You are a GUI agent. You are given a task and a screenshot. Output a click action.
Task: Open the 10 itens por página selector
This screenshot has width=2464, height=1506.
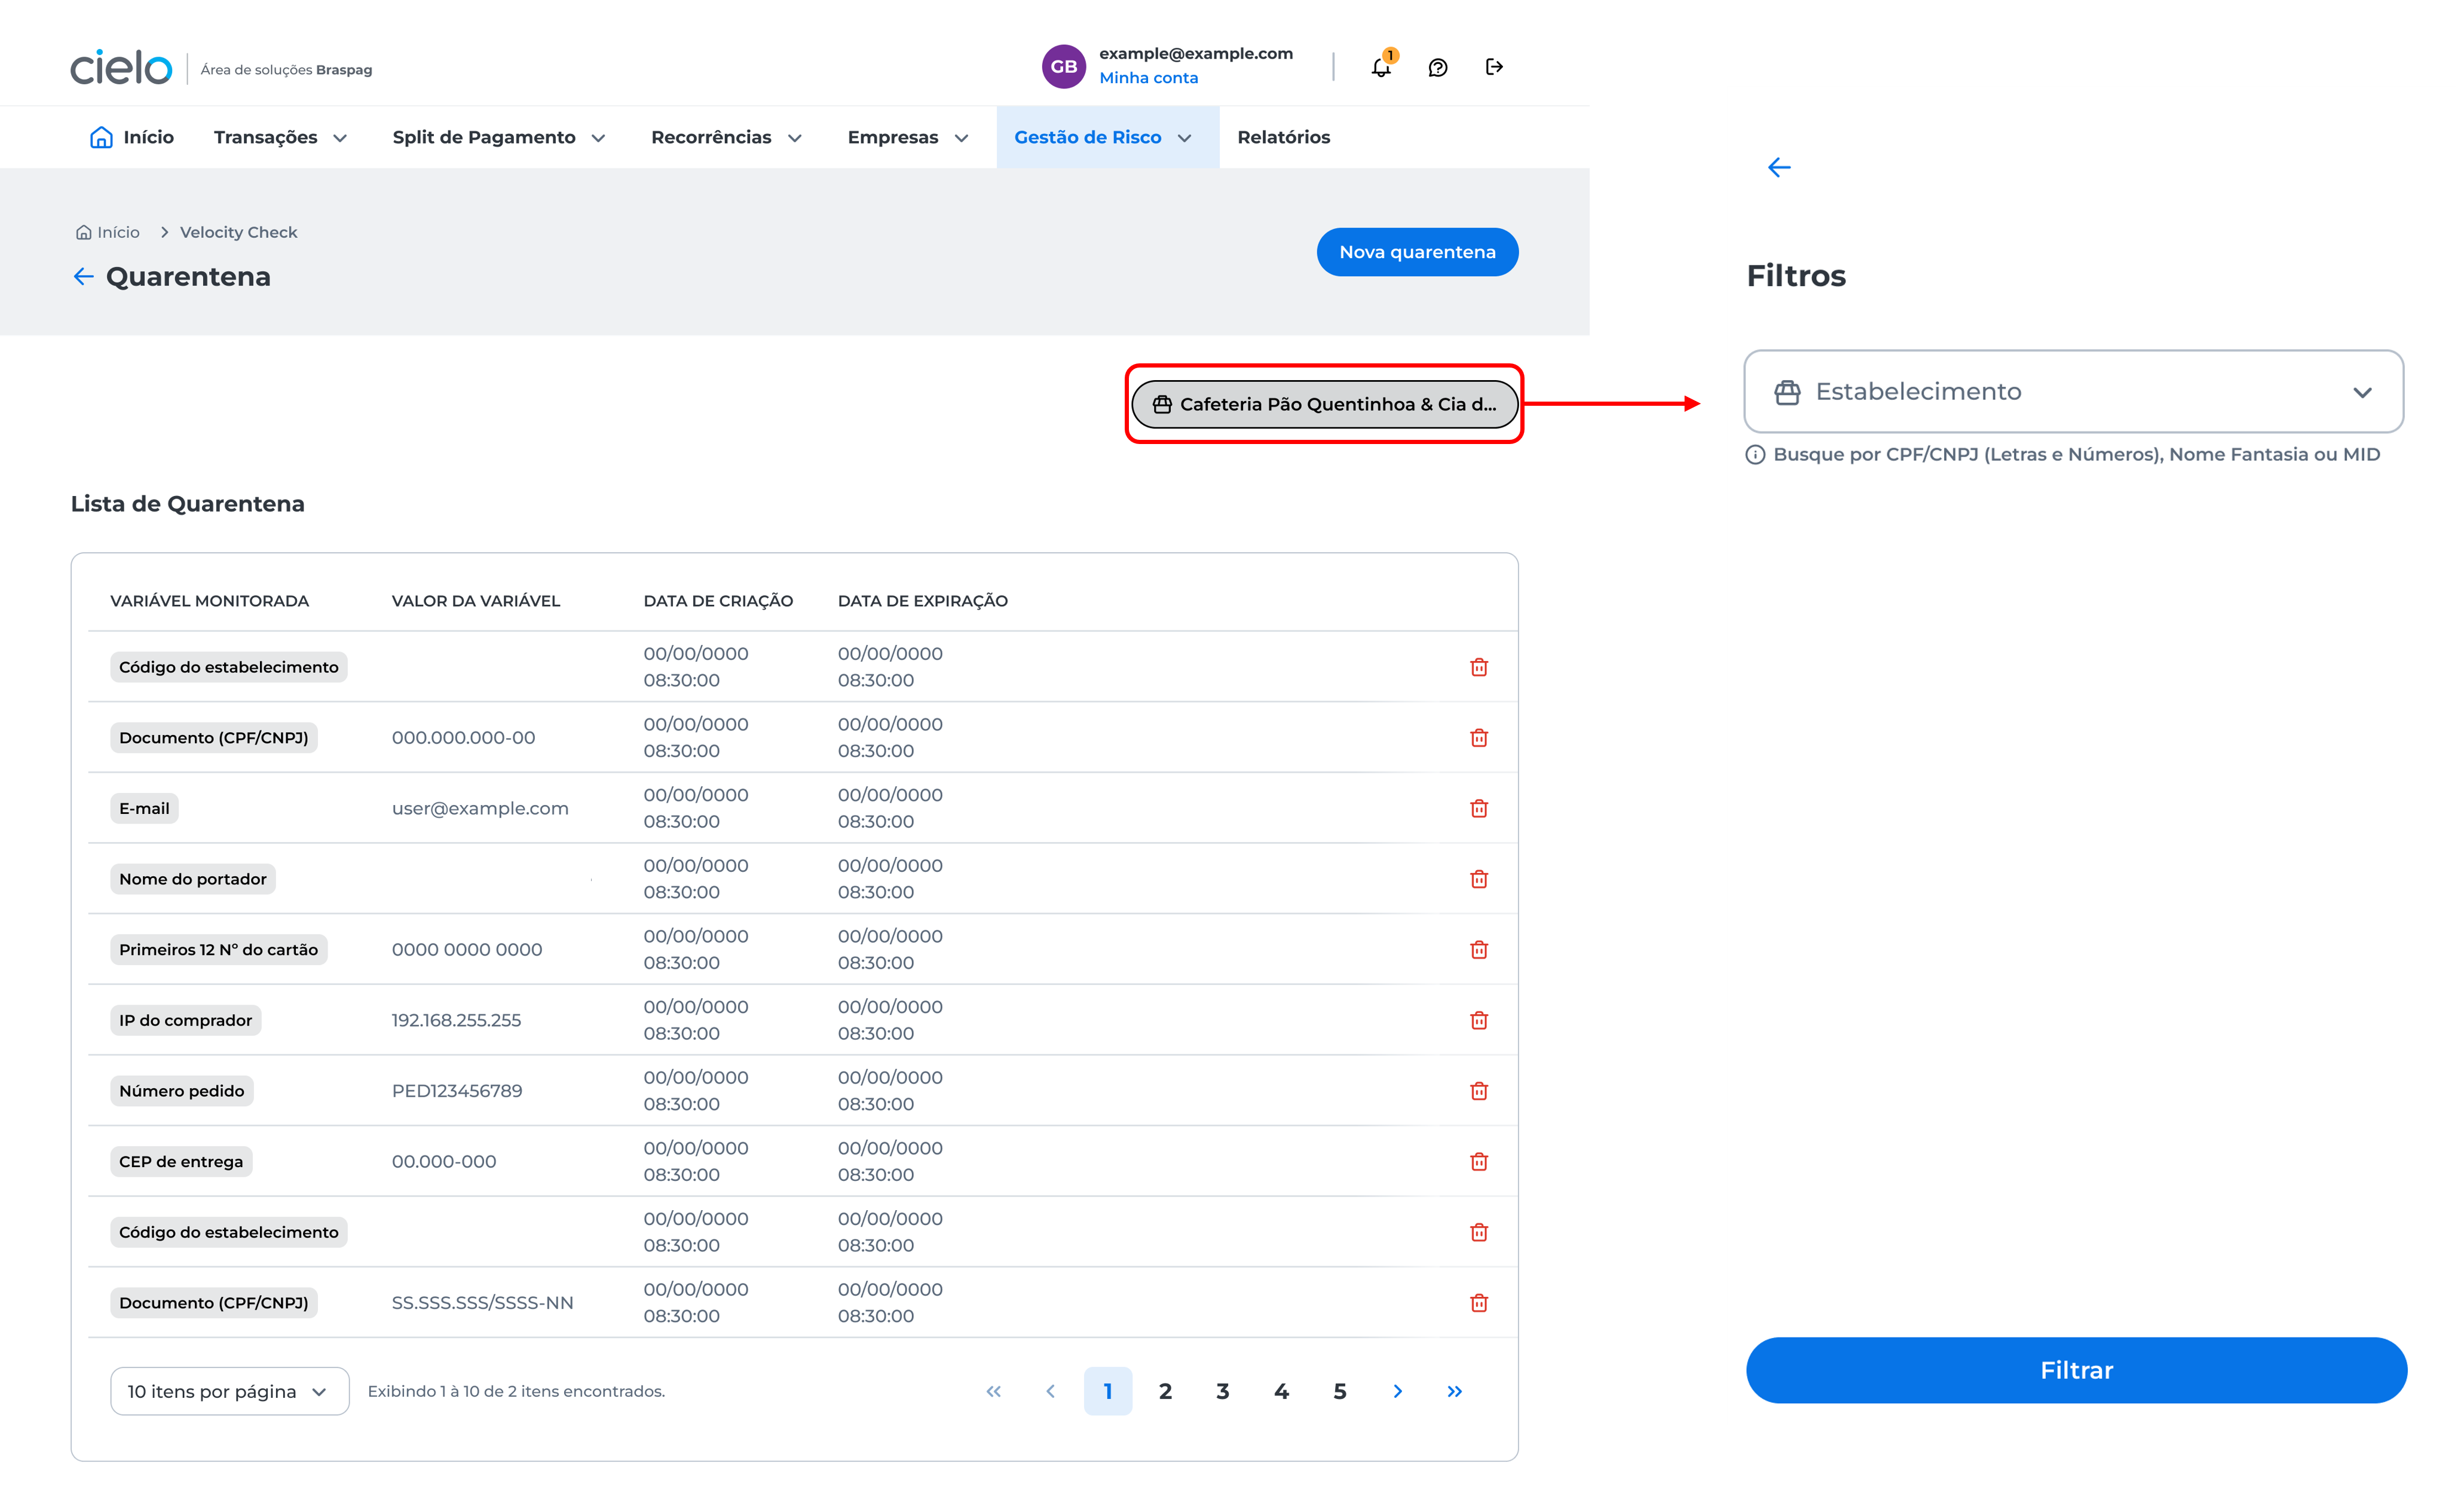pos(229,1391)
